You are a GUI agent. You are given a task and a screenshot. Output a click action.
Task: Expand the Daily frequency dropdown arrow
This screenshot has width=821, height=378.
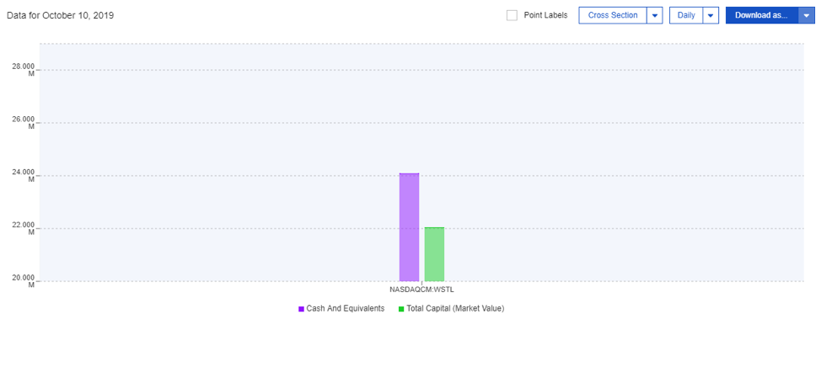[x=711, y=15]
